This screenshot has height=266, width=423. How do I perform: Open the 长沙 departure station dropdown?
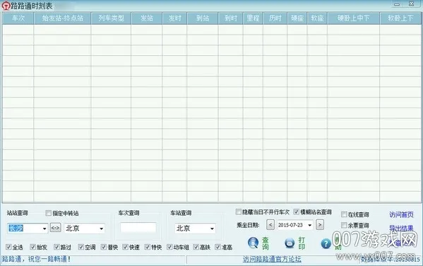pos(44,229)
